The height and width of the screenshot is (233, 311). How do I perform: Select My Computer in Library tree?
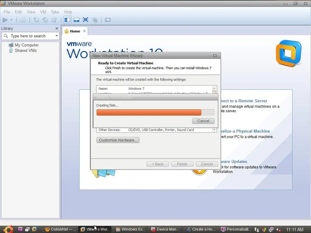click(x=24, y=45)
